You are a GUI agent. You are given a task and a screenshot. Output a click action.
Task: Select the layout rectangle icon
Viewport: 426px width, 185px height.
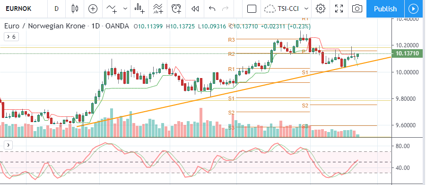(252, 9)
